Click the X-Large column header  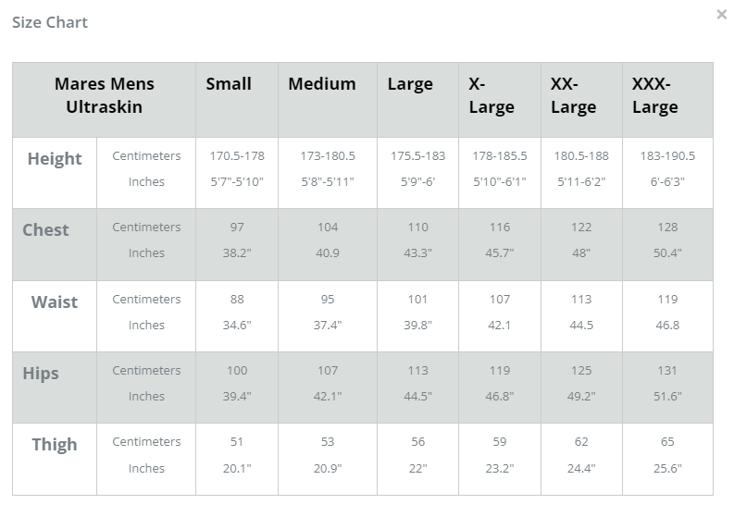491,95
